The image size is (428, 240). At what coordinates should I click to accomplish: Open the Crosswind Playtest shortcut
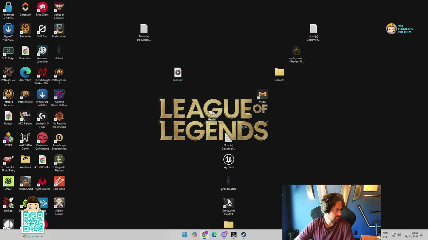[229, 207]
